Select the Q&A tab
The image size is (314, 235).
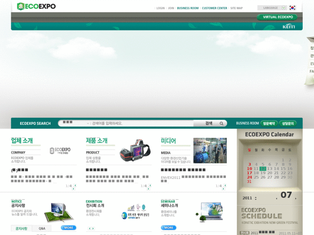coord(42,229)
